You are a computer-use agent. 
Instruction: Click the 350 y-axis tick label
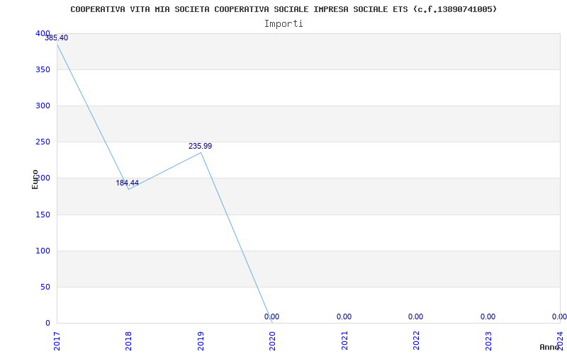(43, 69)
